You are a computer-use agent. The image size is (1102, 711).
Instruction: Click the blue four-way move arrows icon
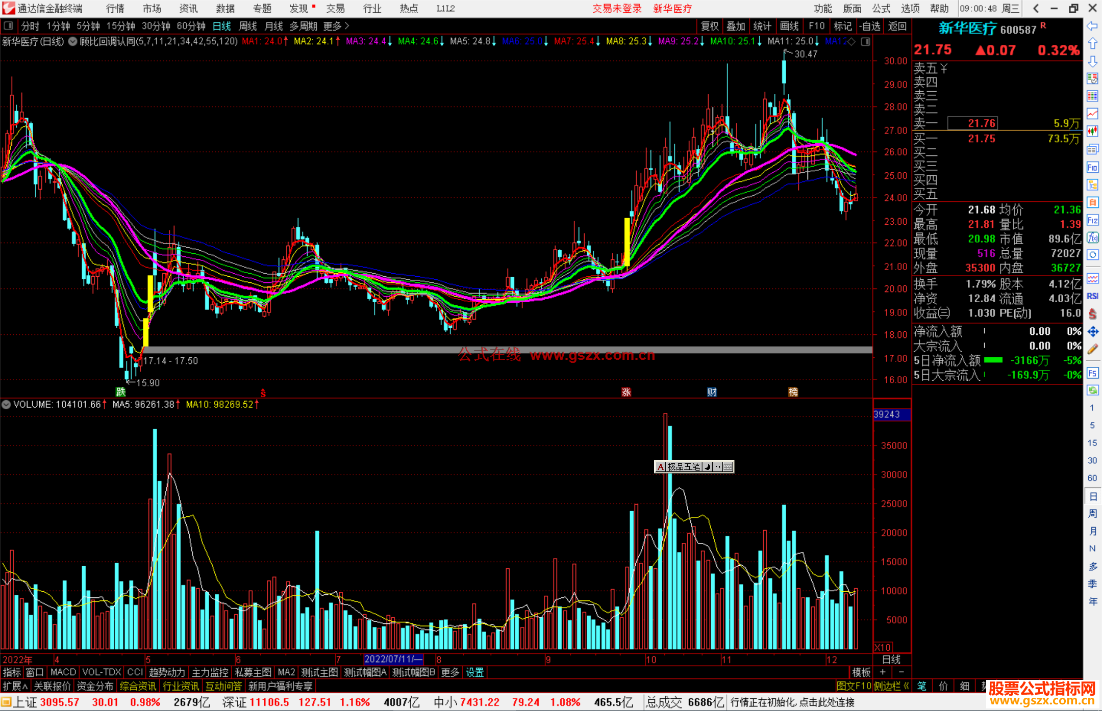[x=1092, y=332]
